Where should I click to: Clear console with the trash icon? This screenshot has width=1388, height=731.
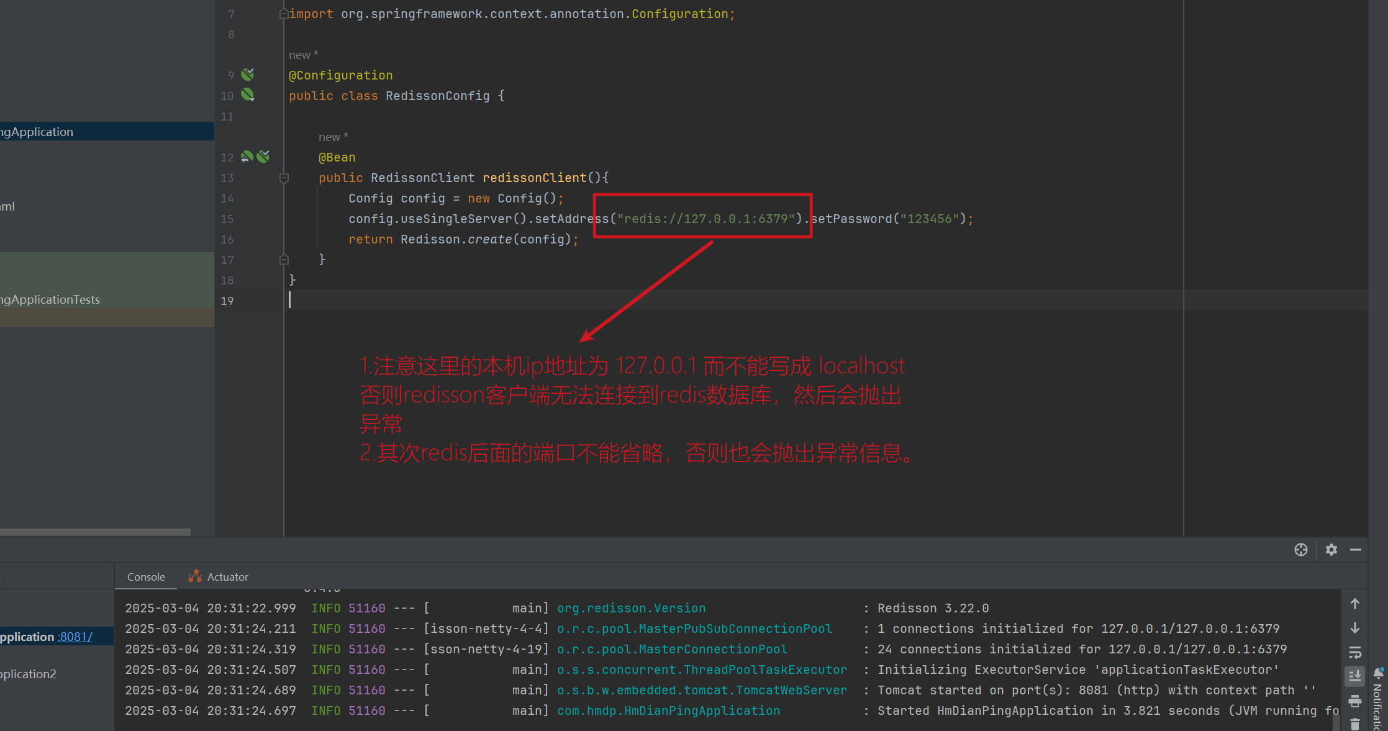tap(1355, 724)
